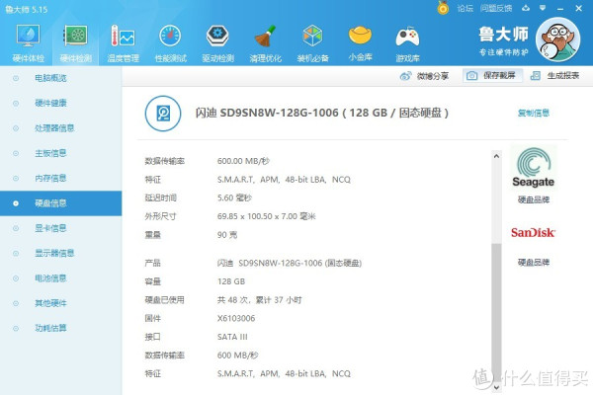Click the Seagate brand logo
593x395 pixels.
click(x=534, y=168)
